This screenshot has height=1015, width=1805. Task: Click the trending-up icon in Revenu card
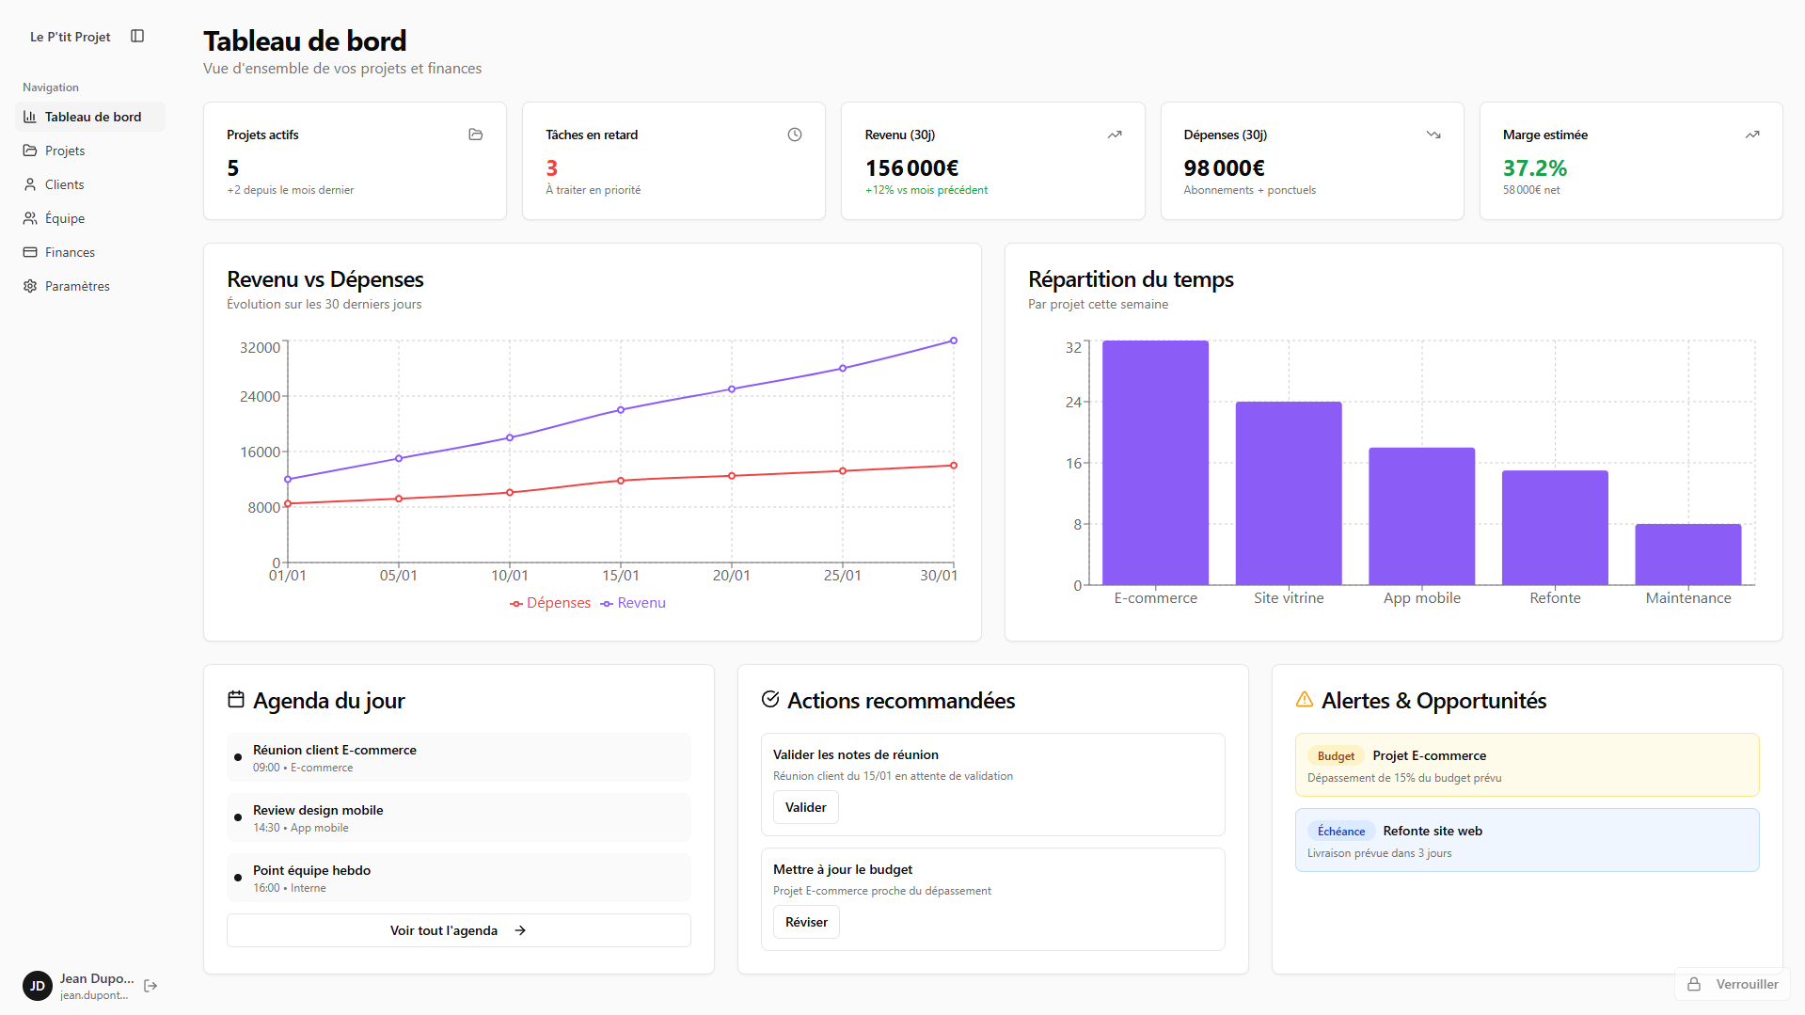click(x=1115, y=135)
